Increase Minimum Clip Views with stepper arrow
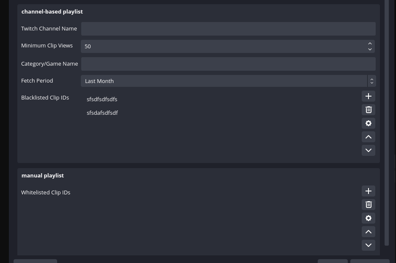 tap(370, 44)
